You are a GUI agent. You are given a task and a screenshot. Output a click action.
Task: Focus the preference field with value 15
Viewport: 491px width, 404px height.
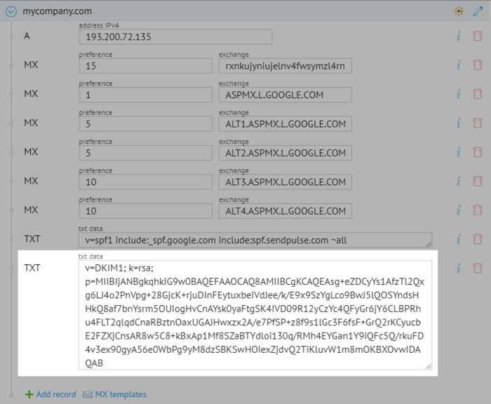pyautogui.click(x=146, y=66)
